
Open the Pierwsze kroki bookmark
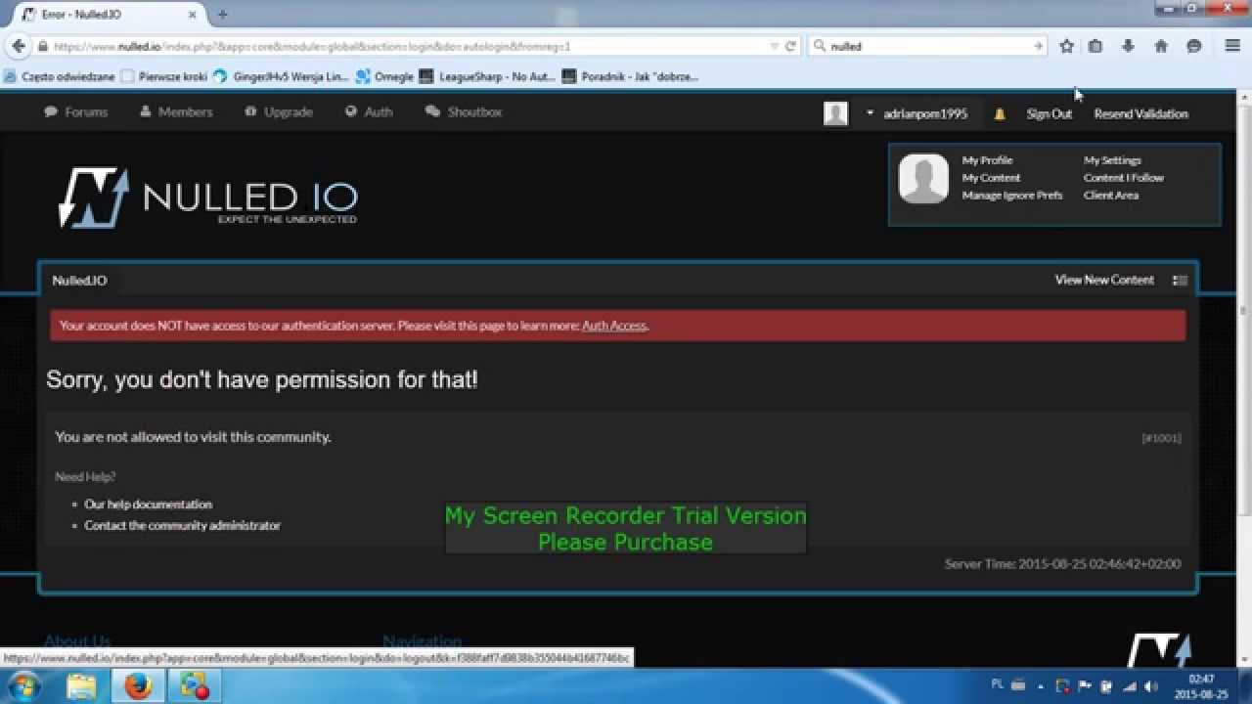(164, 76)
